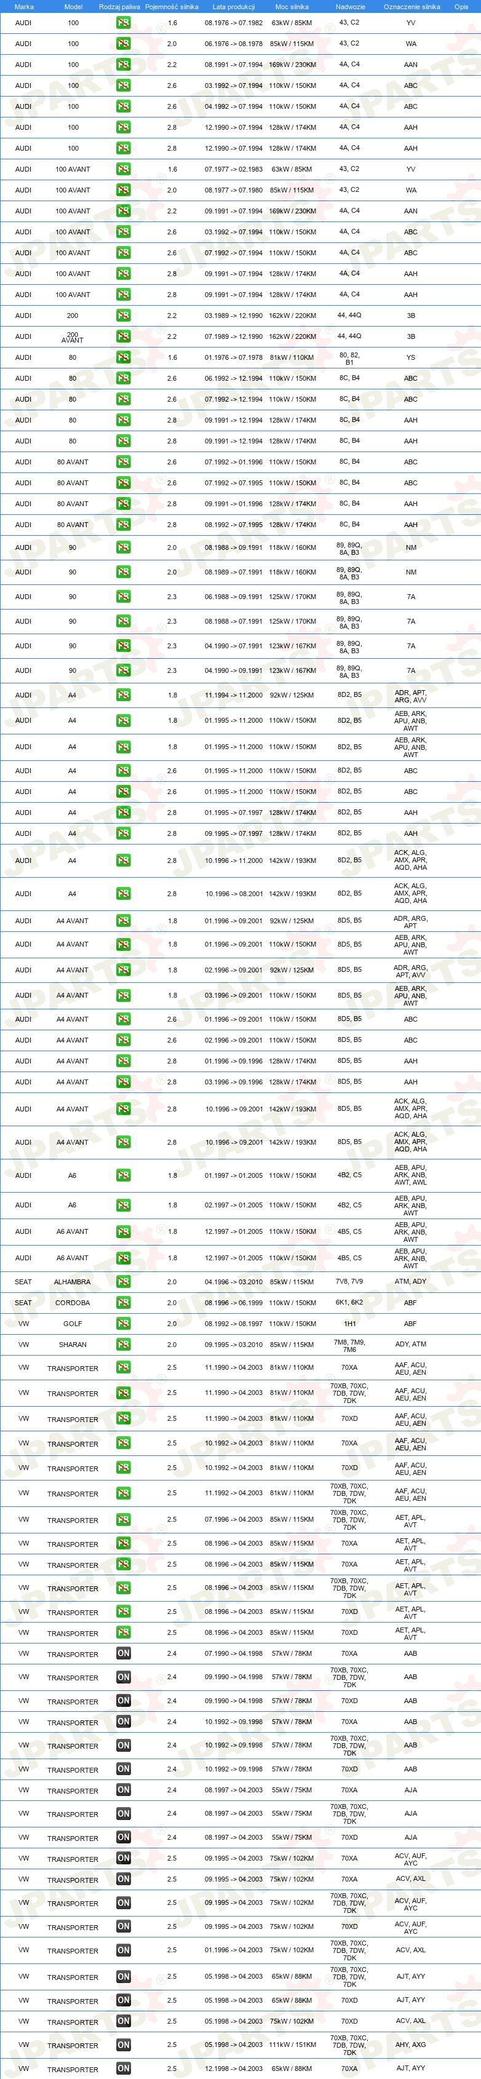
Task: Click petrol icon in Audi 80 1.6 YS row
Action: [x=124, y=357]
